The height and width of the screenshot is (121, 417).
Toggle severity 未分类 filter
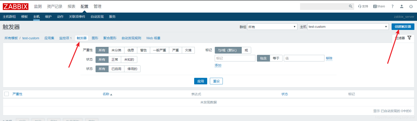tap(116, 50)
